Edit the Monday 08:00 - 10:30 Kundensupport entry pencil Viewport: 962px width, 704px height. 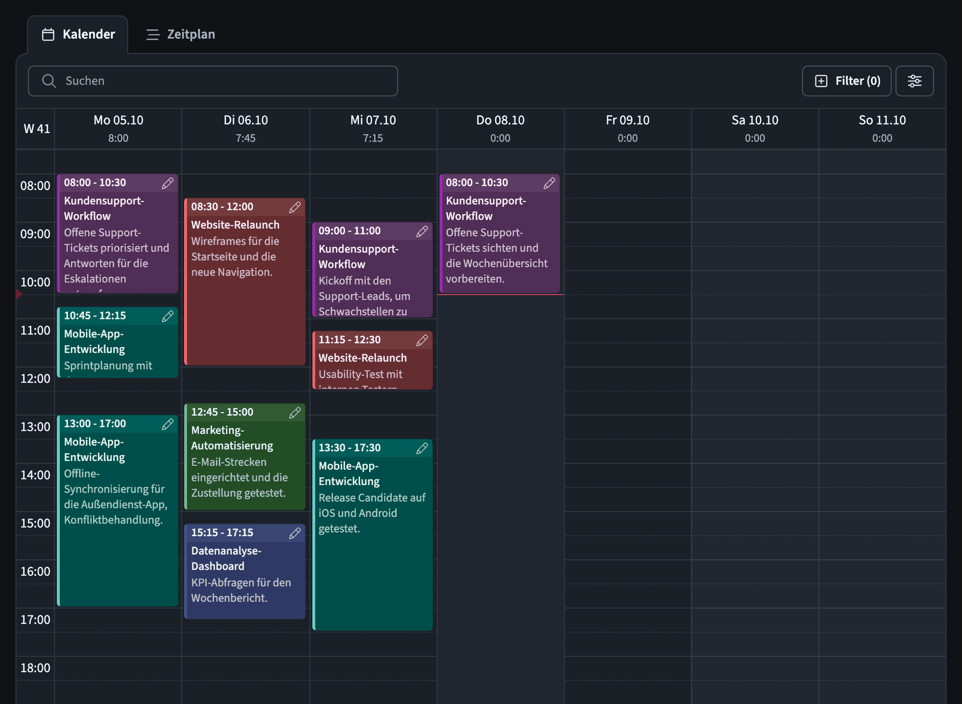[168, 183]
